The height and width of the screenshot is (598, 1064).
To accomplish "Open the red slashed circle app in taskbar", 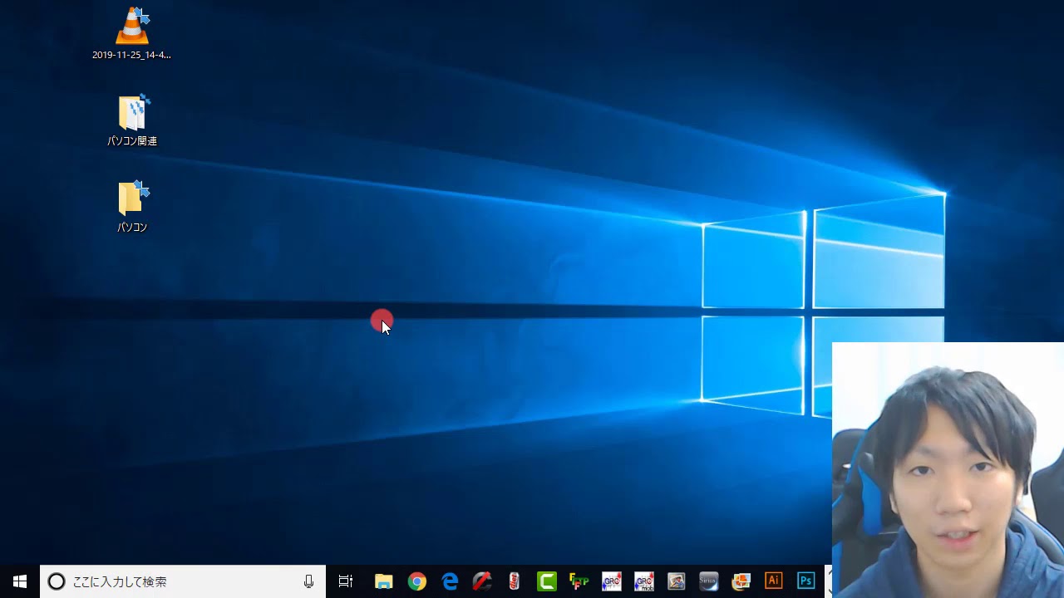I will click(482, 581).
